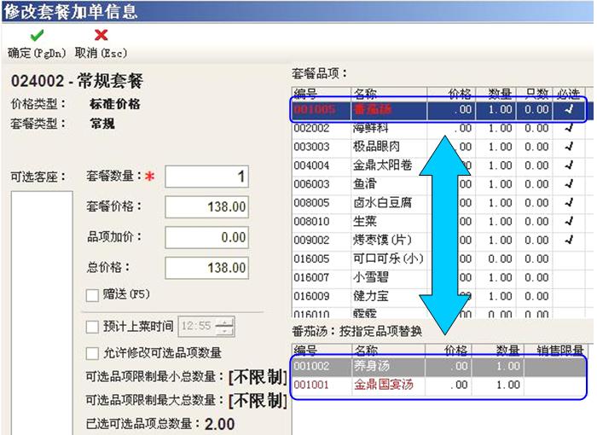The image size is (597, 435).
Task: Click the 套餐数量 input field
Action: point(208,177)
